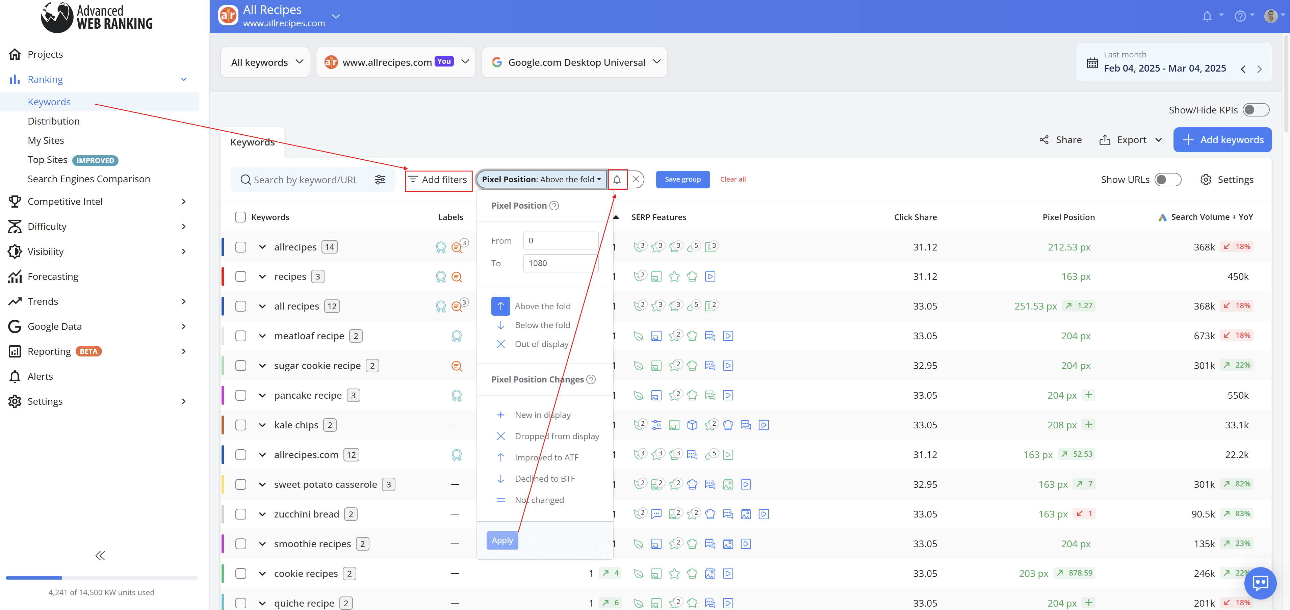Image resolution: width=1290 pixels, height=610 pixels.
Task: Click the KW units used progress bar
Action: pos(101,578)
